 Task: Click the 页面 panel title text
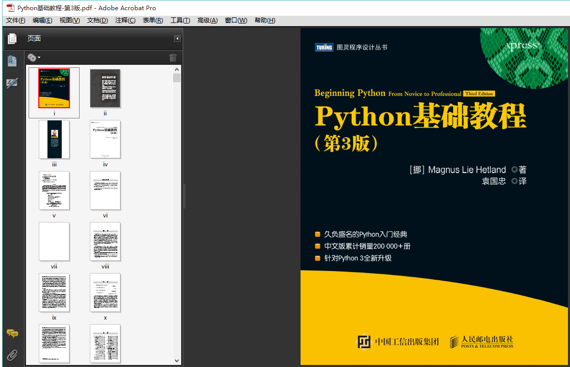tap(34, 39)
